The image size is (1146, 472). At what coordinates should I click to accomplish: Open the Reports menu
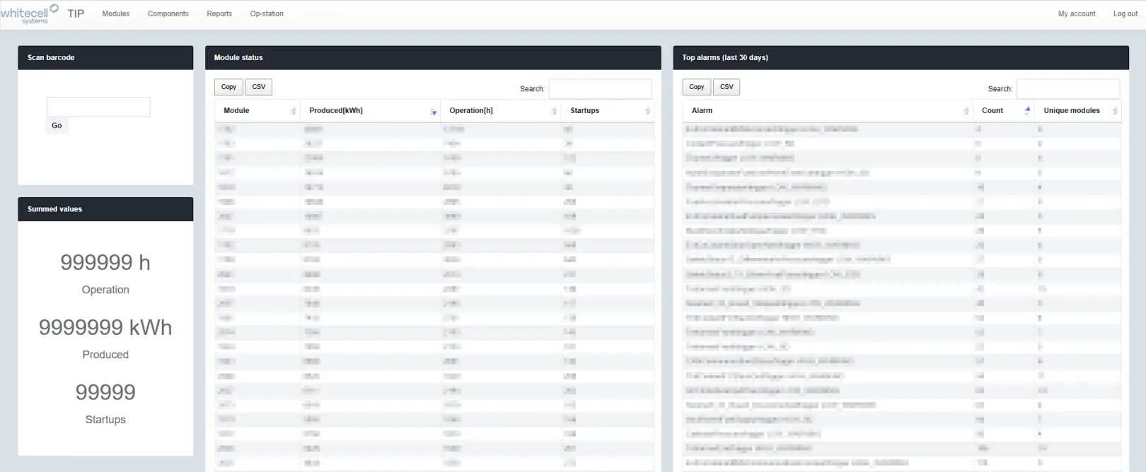coord(219,13)
